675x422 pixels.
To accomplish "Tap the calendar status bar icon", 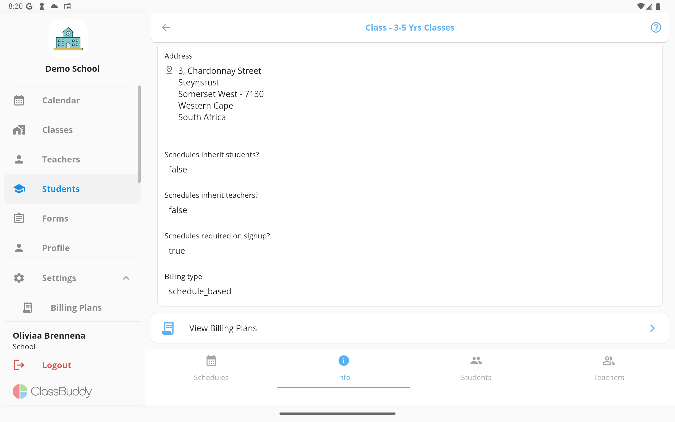I will [x=67, y=6].
